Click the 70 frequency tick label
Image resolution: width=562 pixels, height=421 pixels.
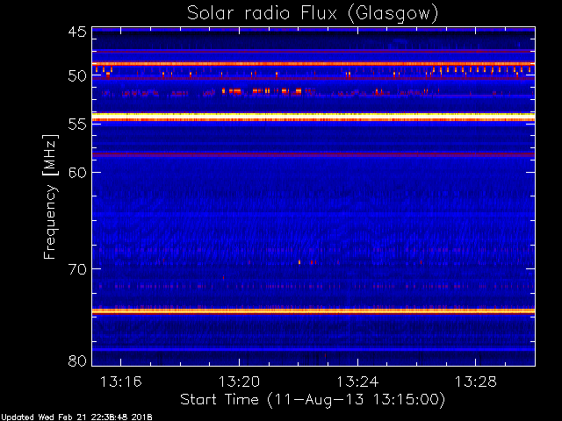tap(77, 269)
